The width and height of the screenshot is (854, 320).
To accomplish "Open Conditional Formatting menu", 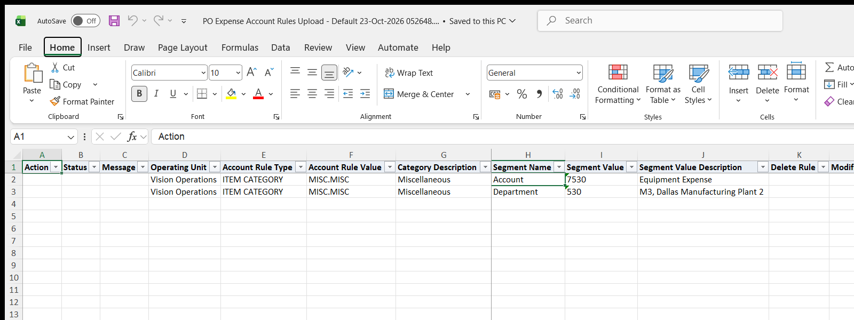I will [x=618, y=84].
